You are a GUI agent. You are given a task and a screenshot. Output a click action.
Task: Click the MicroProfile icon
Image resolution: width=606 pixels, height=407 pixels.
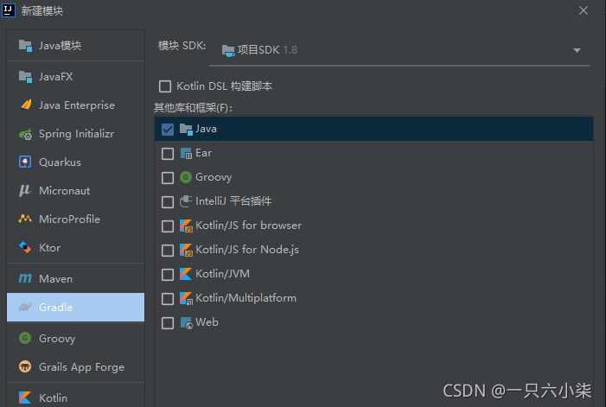point(25,219)
